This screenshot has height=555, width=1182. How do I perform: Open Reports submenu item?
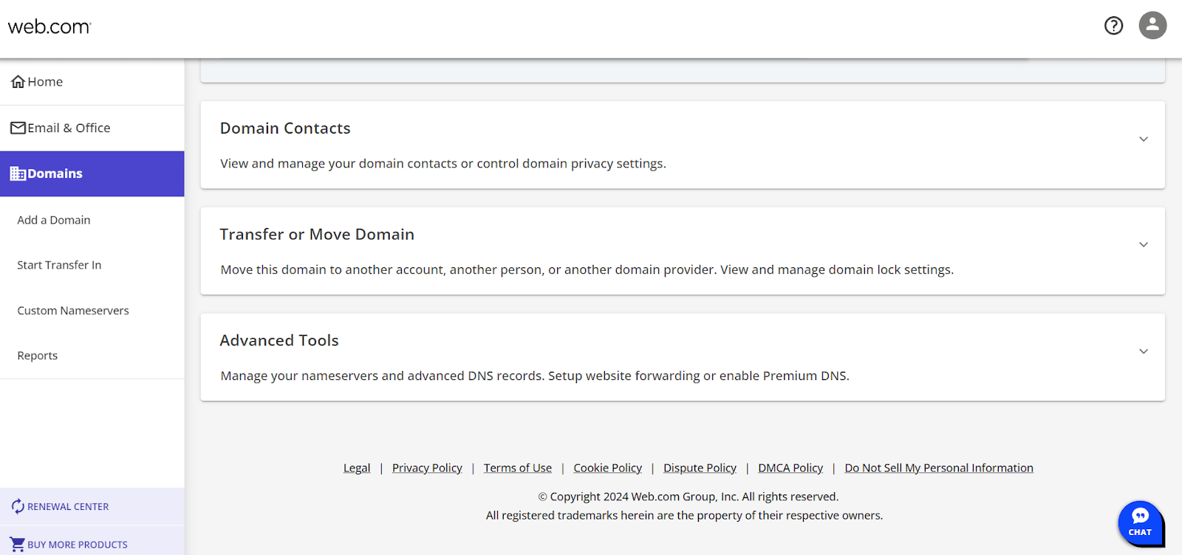pos(38,356)
